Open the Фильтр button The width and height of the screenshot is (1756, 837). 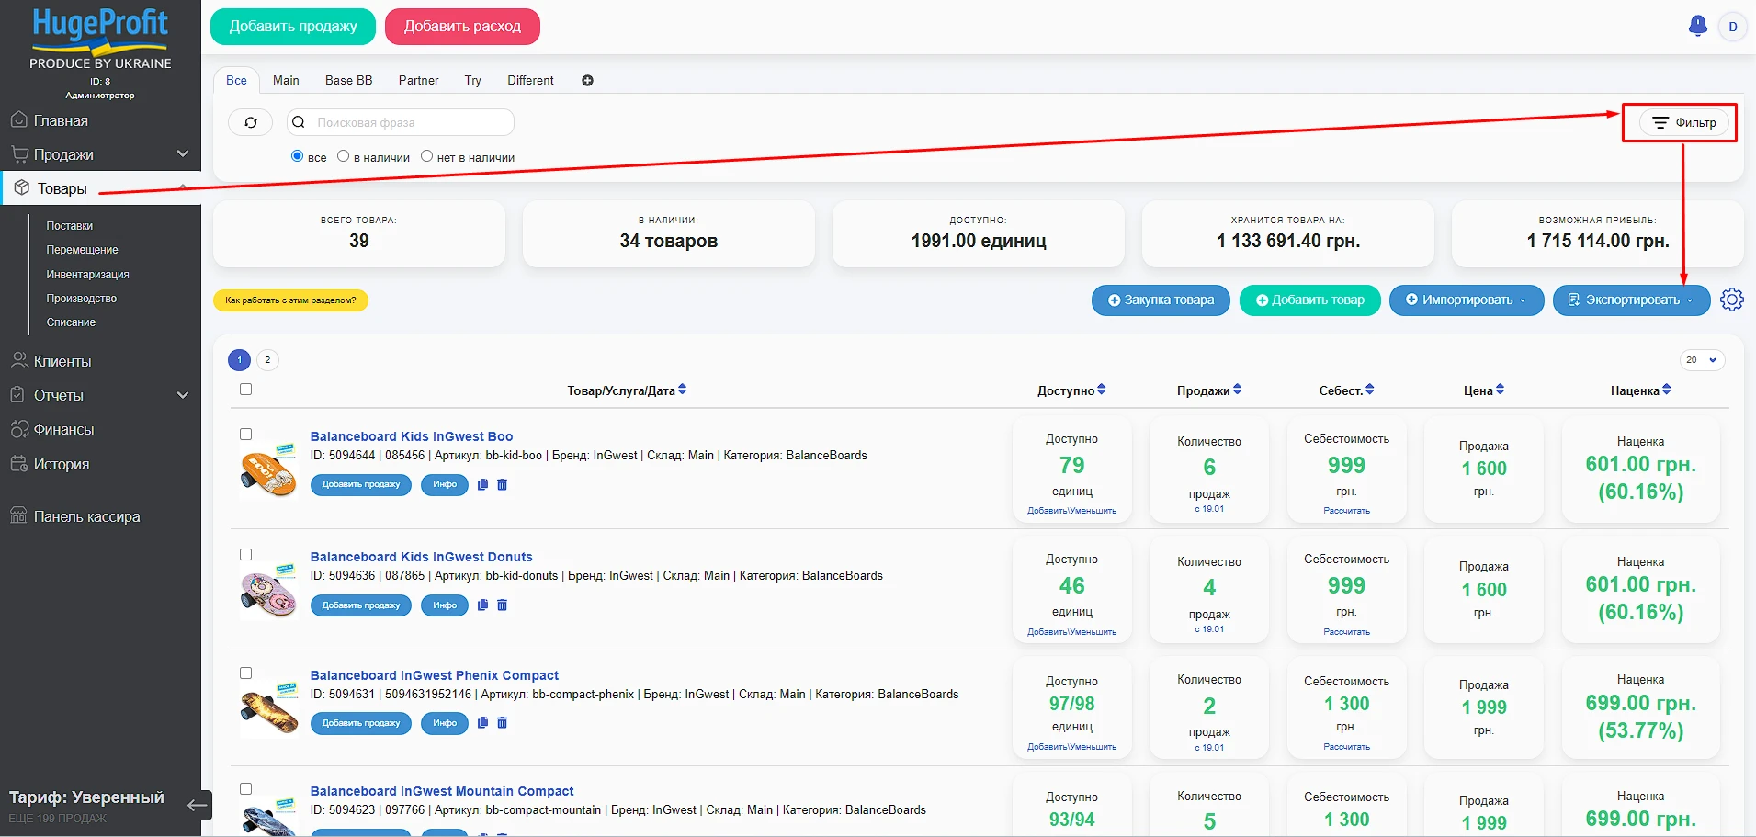[x=1683, y=122]
